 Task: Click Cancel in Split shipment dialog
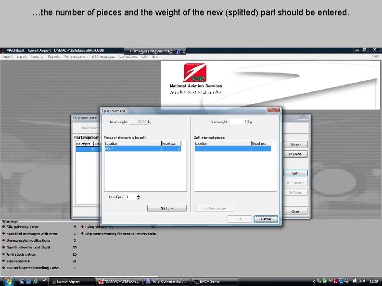pos(266,219)
